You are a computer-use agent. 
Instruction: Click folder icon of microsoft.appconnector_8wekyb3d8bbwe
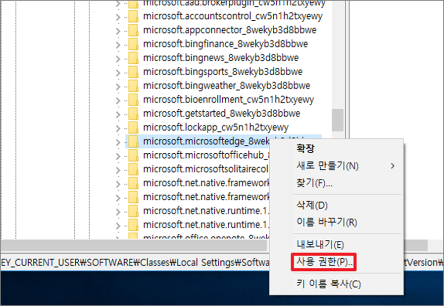click(x=133, y=30)
